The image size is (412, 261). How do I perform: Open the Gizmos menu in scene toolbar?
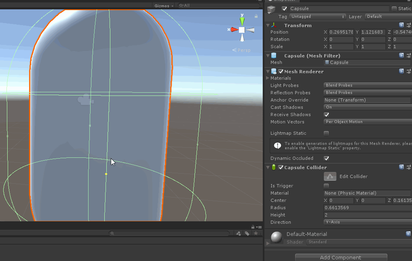[x=163, y=6]
